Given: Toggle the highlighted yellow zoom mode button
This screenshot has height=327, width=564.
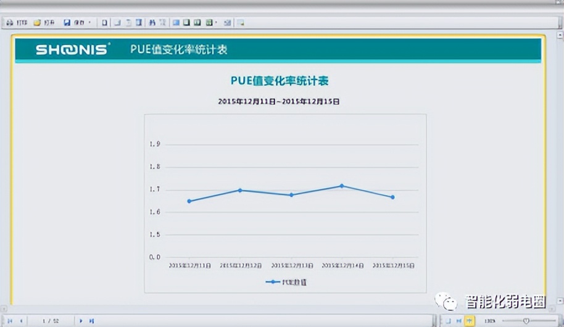Looking at the screenshot, I should point(470,321).
